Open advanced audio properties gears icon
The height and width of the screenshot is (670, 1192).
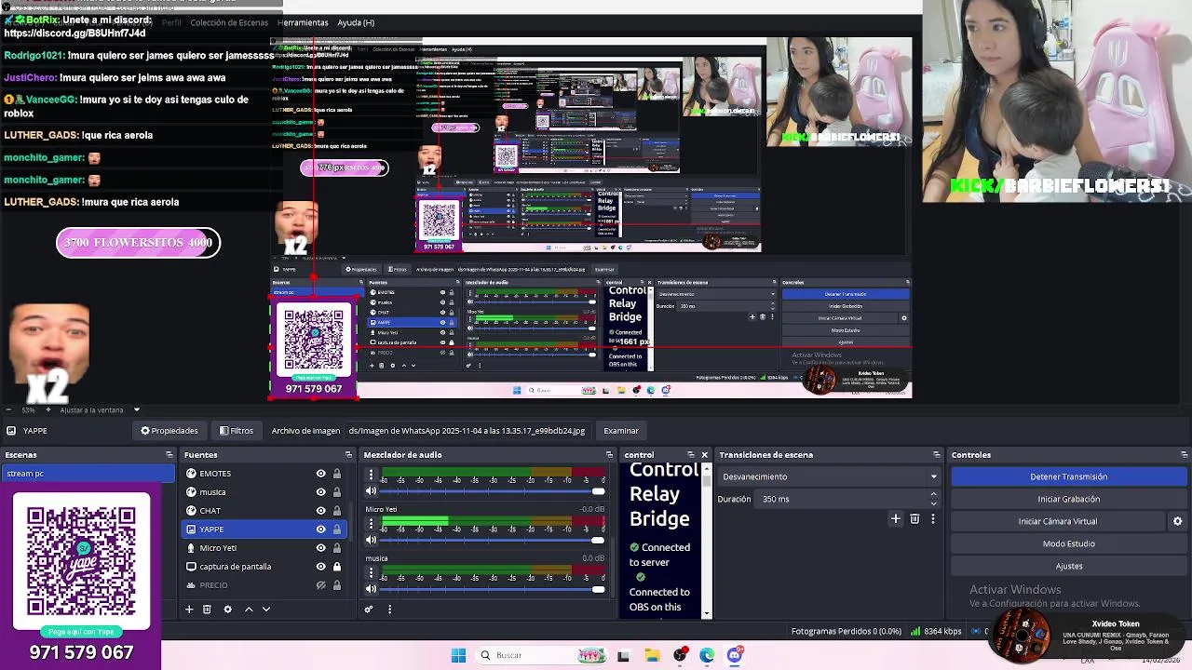pyautogui.click(x=369, y=610)
